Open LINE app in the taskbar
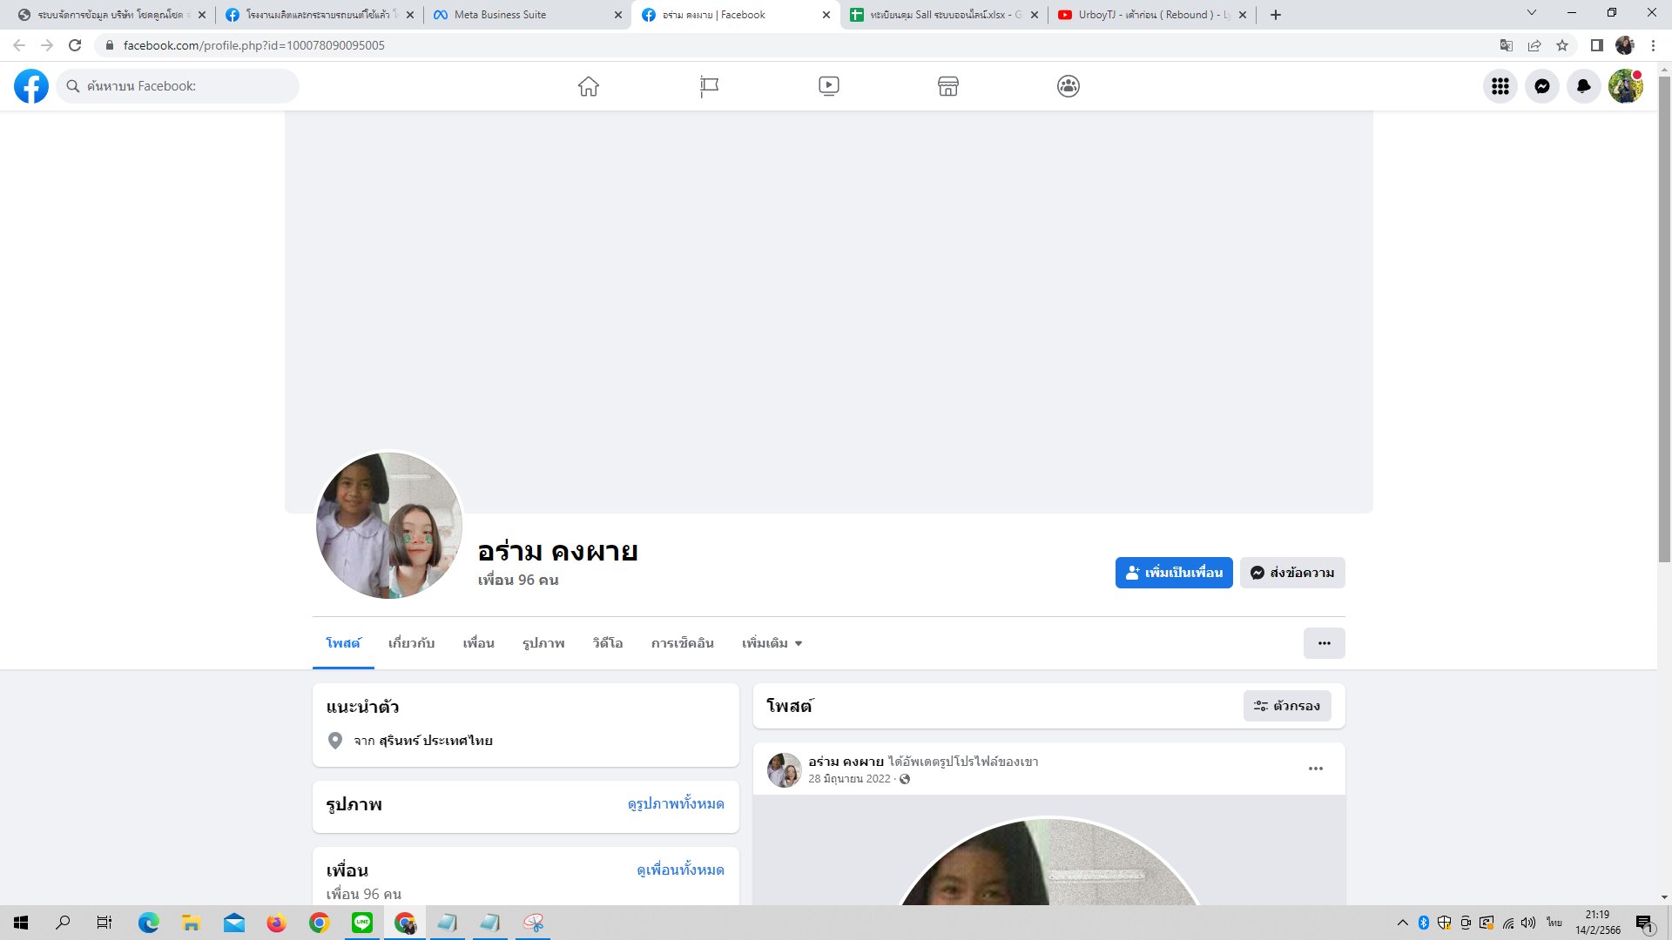 362,923
